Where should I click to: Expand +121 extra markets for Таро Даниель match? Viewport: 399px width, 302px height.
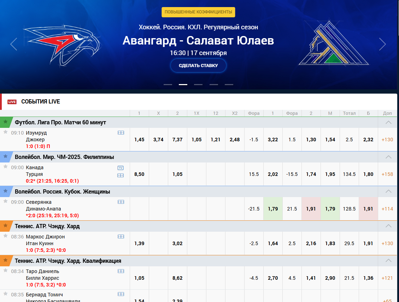tap(387, 278)
